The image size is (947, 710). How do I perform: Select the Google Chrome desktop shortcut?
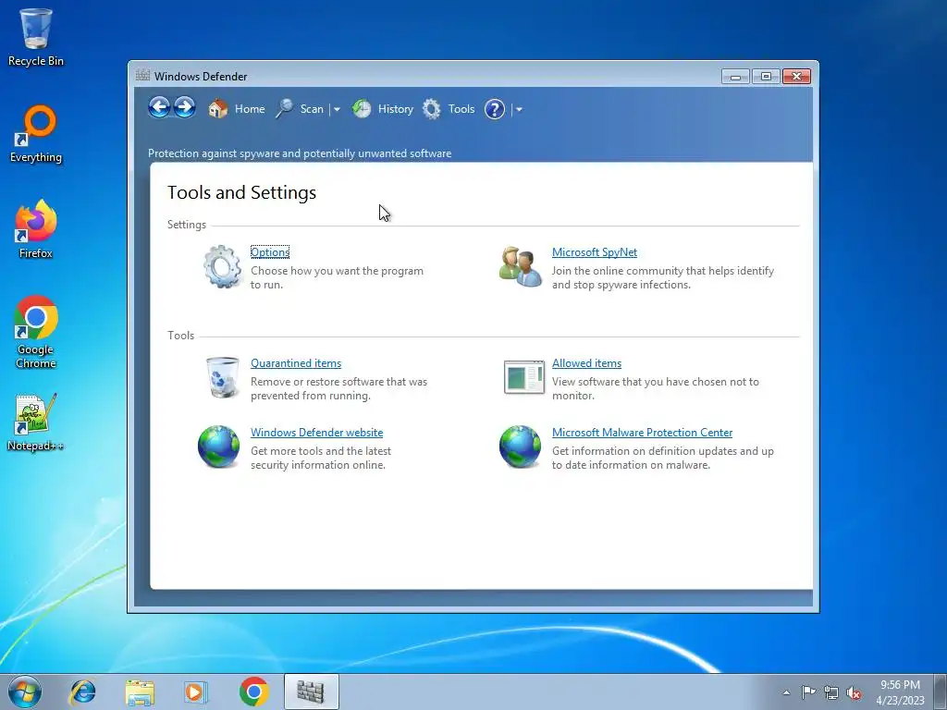click(x=36, y=332)
